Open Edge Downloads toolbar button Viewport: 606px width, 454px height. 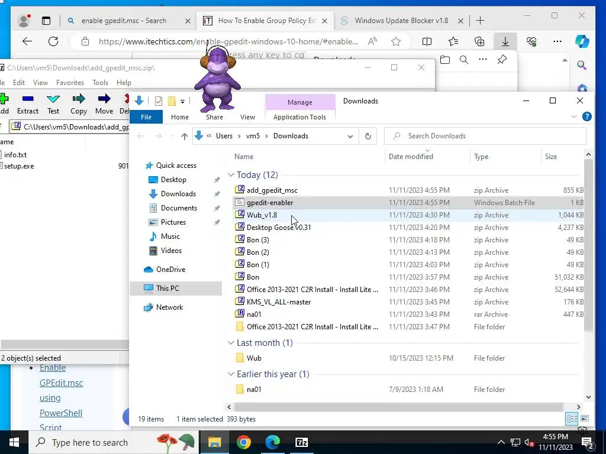pyautogui.click(x=505, y=41)
